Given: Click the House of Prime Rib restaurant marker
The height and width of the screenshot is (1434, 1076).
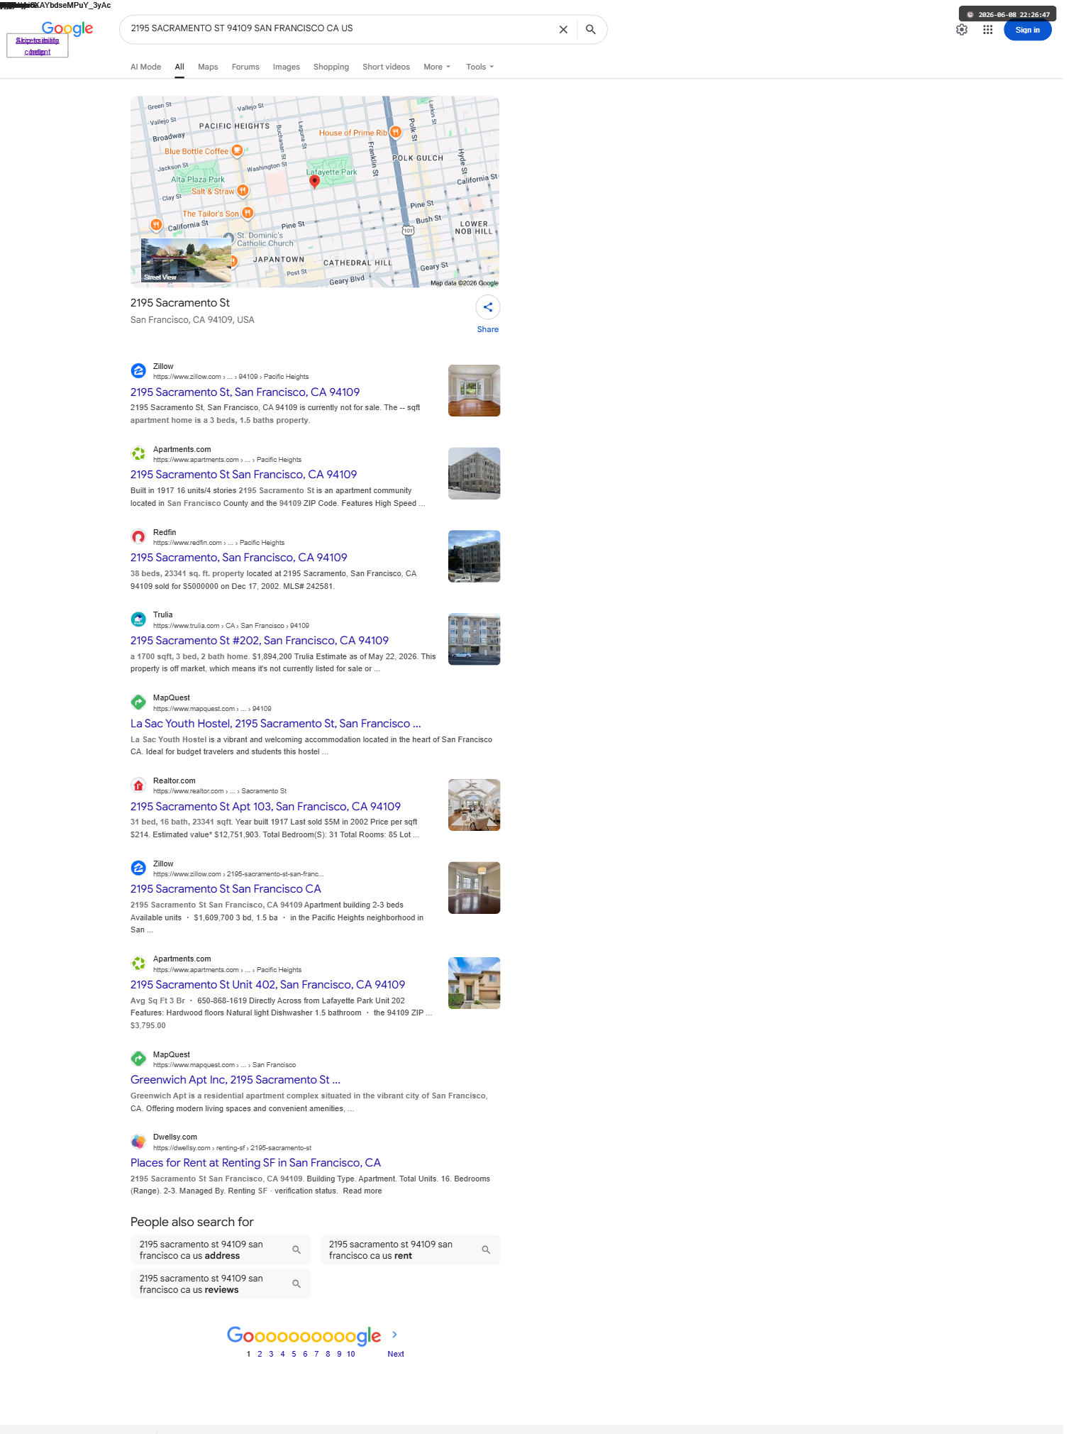Looking at the screenshot, I should 396,132.
